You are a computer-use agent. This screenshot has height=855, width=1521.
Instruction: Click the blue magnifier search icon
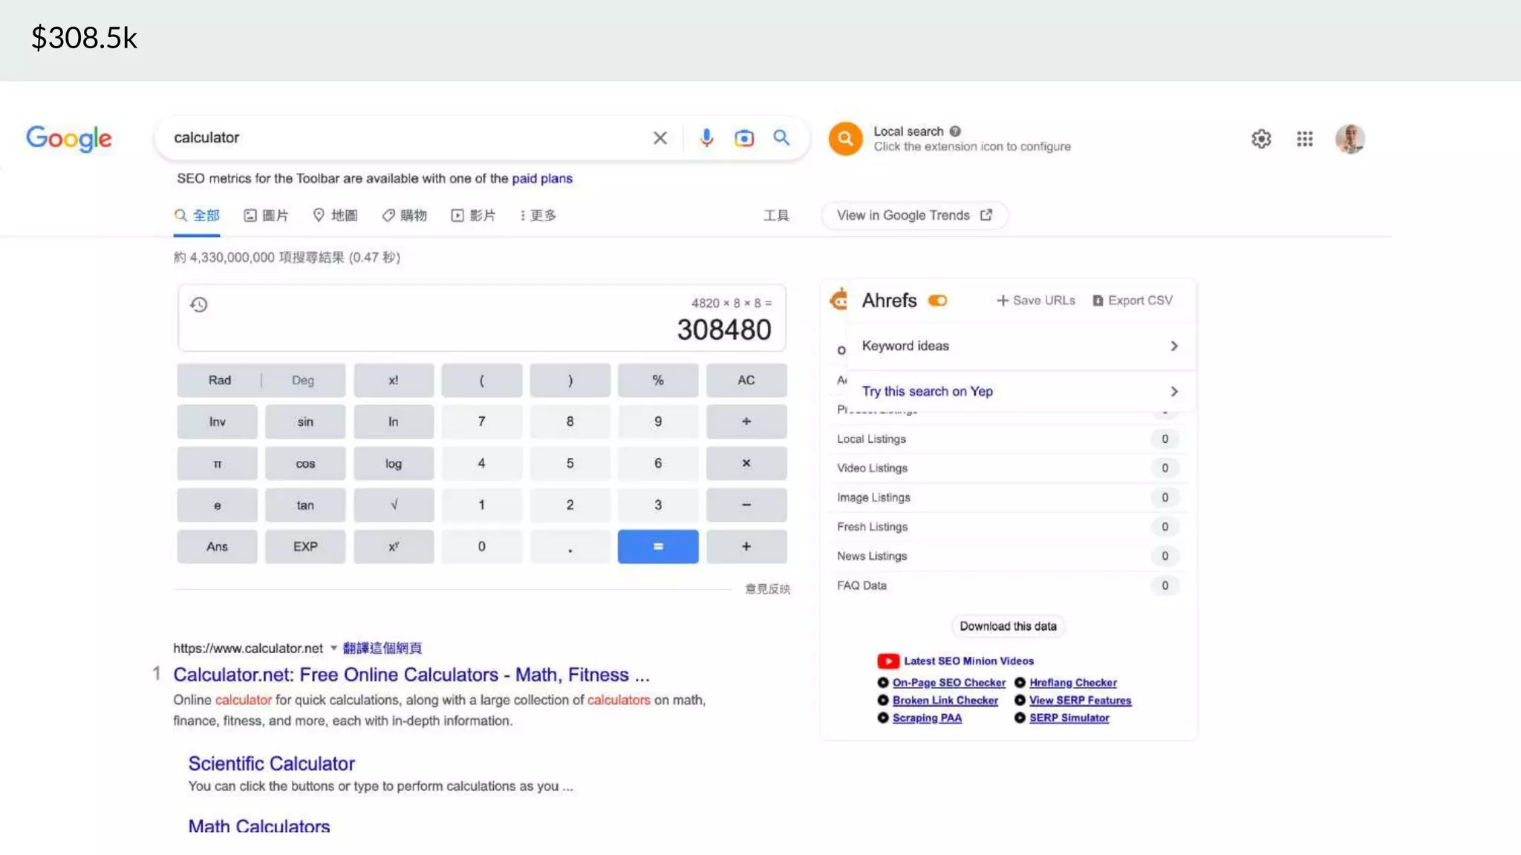point(781,138)
